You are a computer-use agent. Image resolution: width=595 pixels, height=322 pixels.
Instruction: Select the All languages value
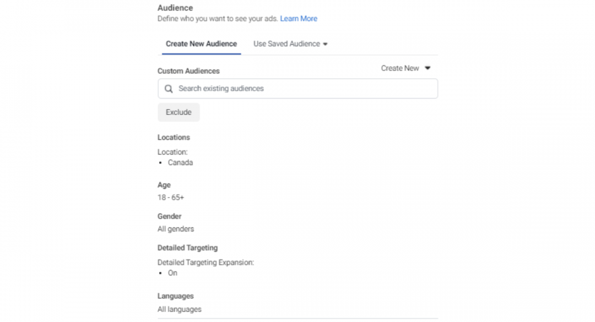pyautogui.click(x=180, y=309)
